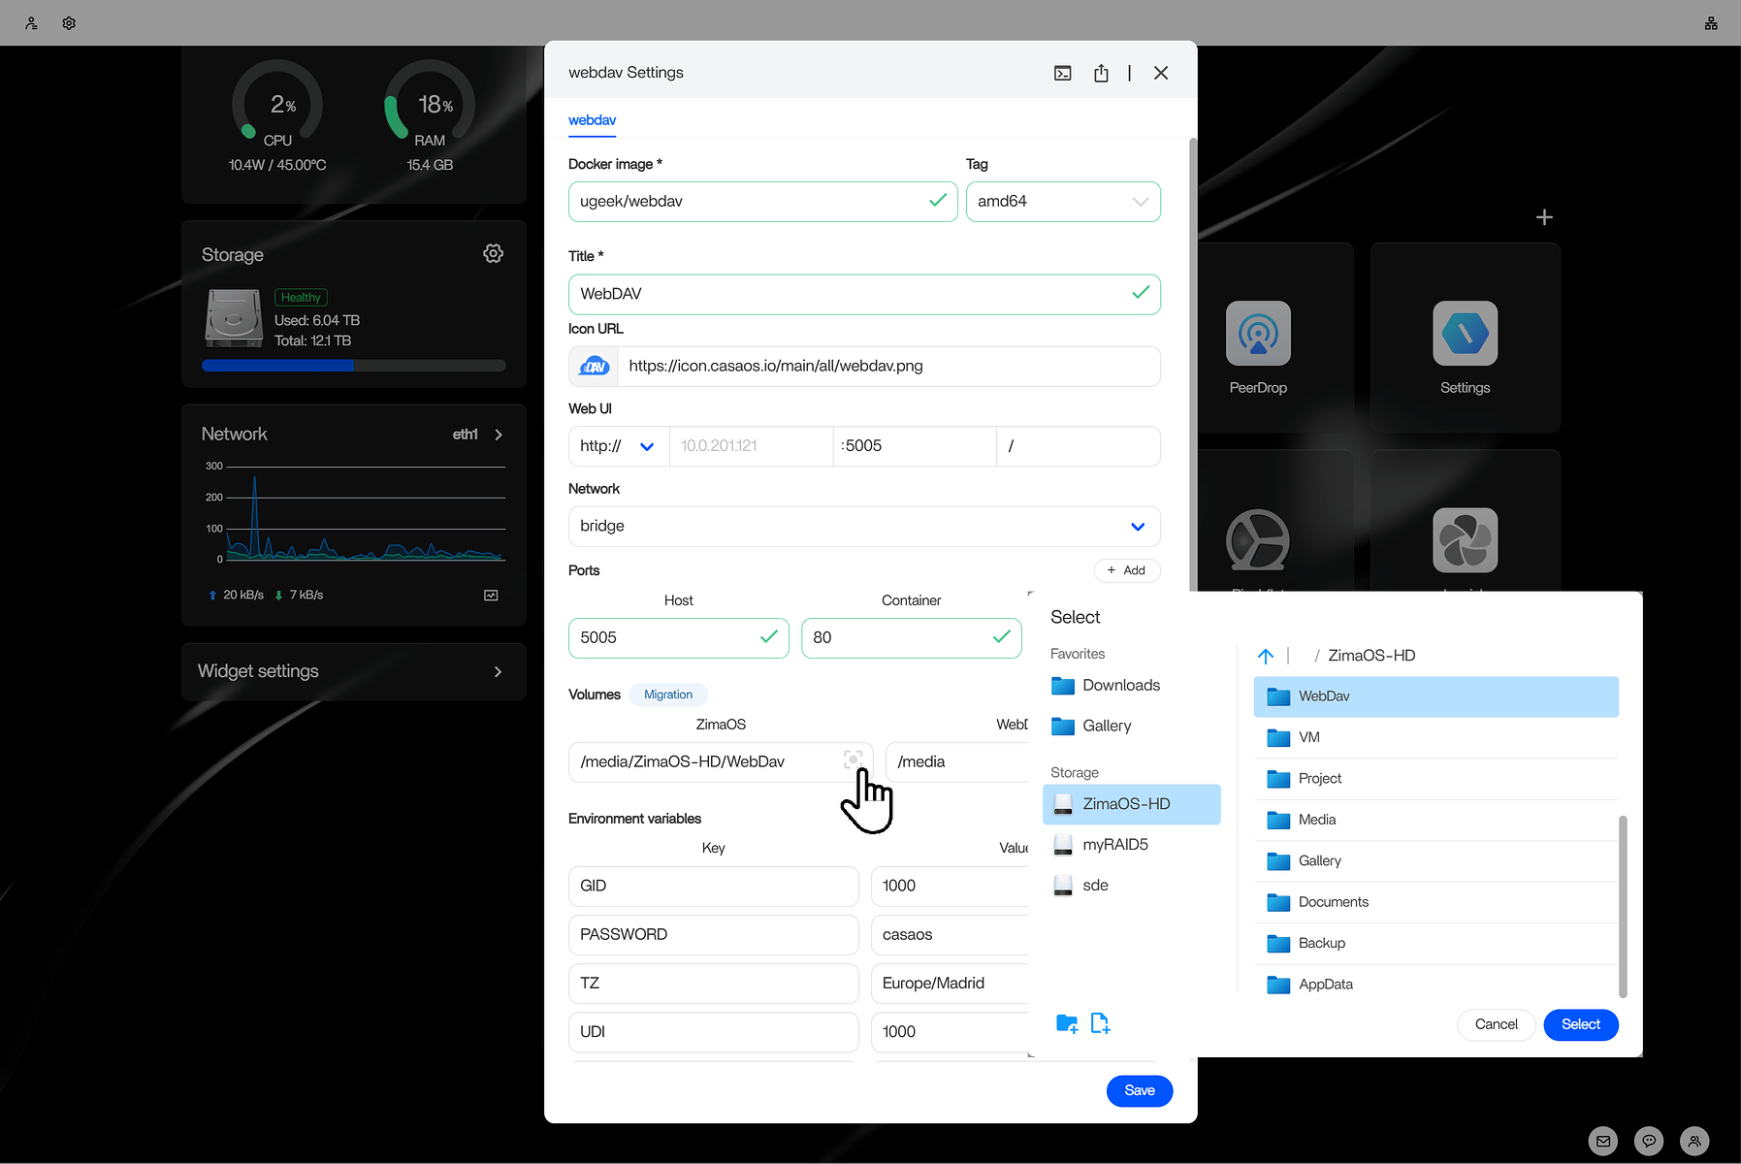Screen dimensions: 1741x1164
Task: Expand the eth1 network interface chevron
Action: [x=499, y=435]
